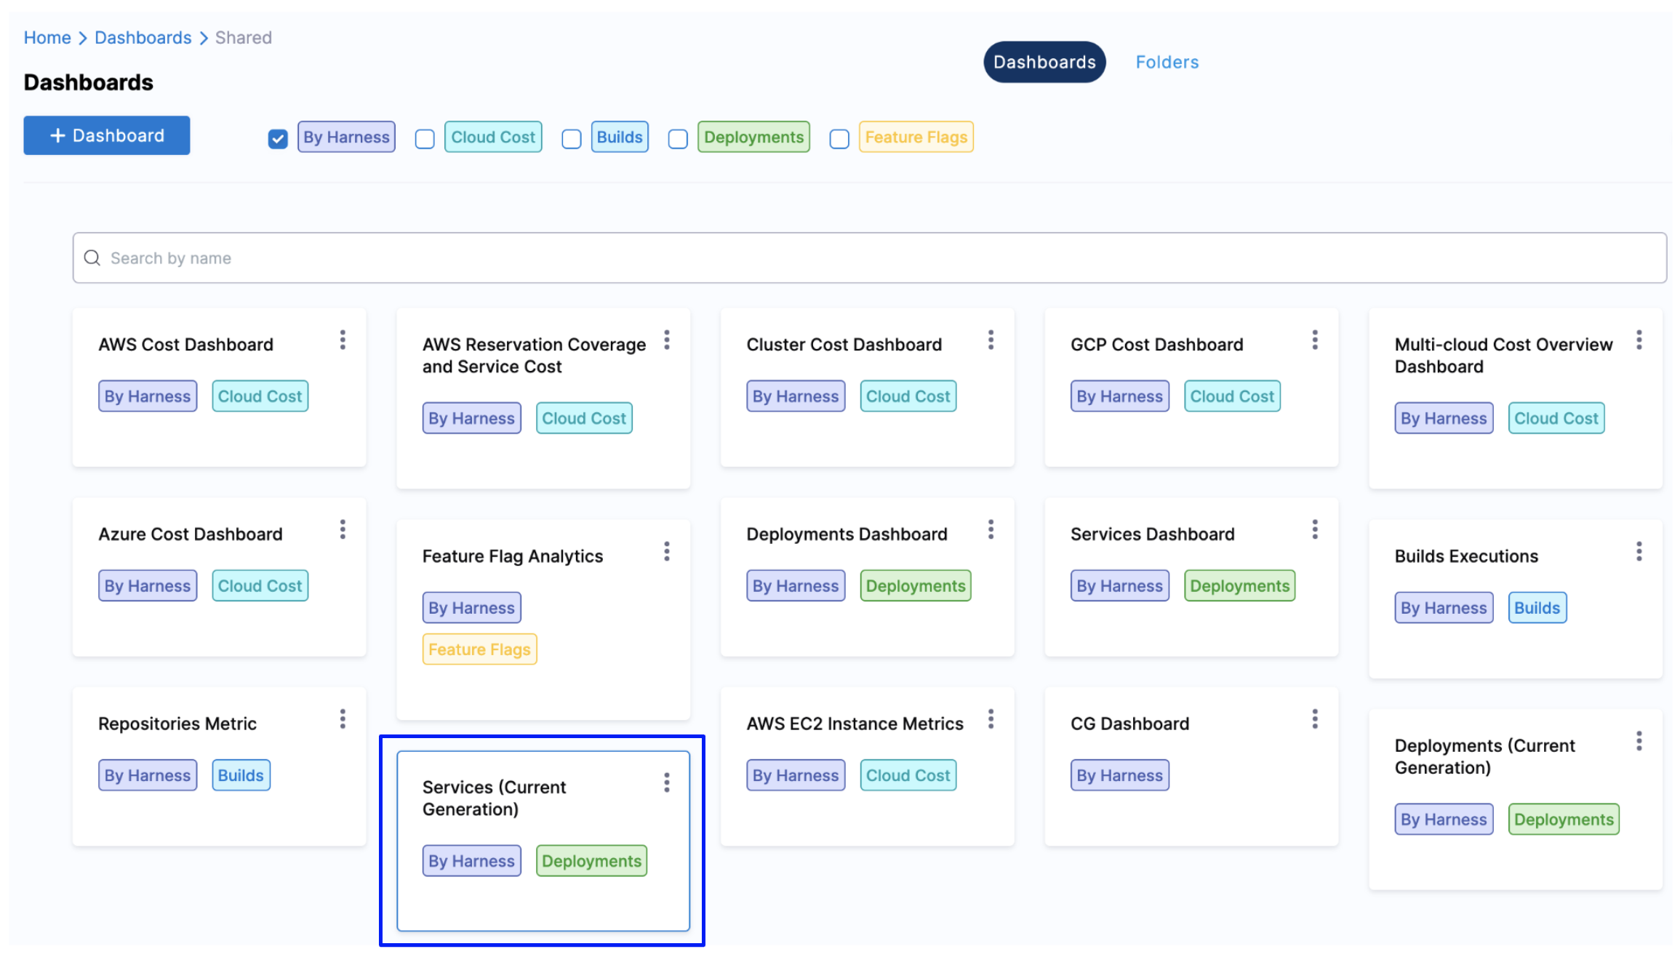Click Cloud Cost tag on Cluster Cost Dashboard

pos(908,396)
